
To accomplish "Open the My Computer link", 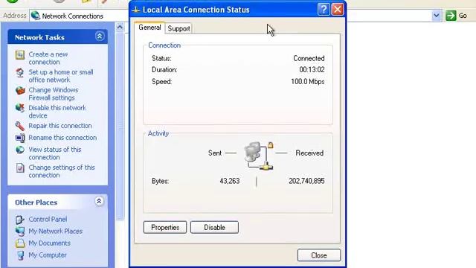I will click(48, 255).
